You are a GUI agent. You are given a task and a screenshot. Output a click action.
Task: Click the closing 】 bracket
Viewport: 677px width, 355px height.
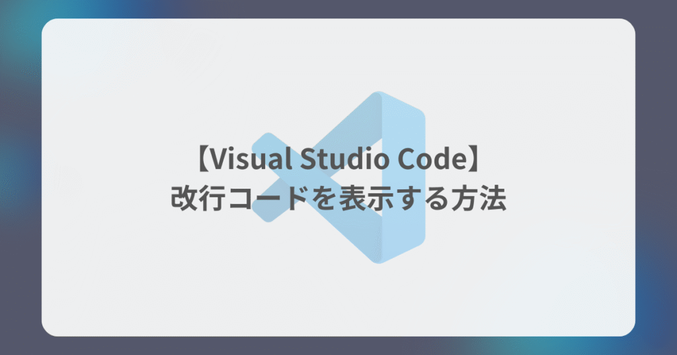click(475, 159)
